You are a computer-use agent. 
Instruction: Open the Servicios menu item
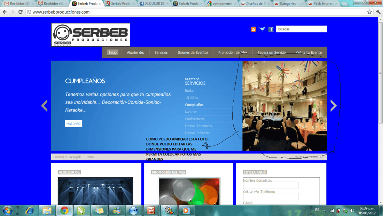161,53
